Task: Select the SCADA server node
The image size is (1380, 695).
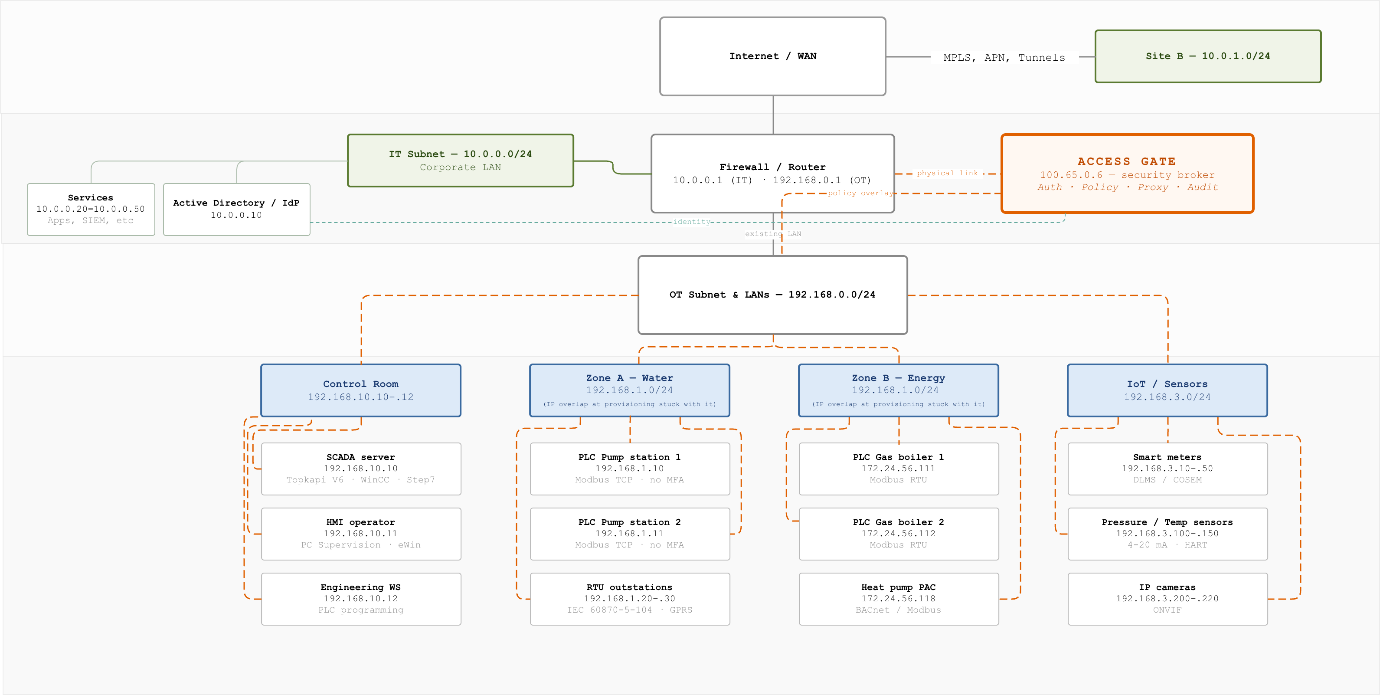Action: (x=360, y=469)
